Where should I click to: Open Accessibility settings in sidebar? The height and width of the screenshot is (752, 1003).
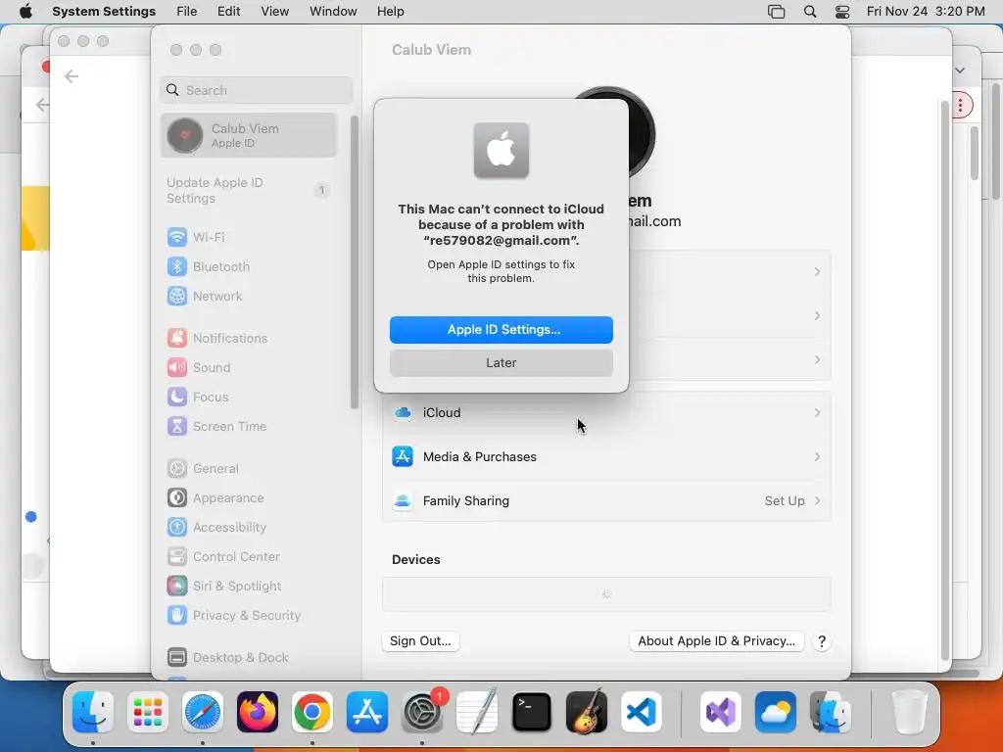(250, 528)
